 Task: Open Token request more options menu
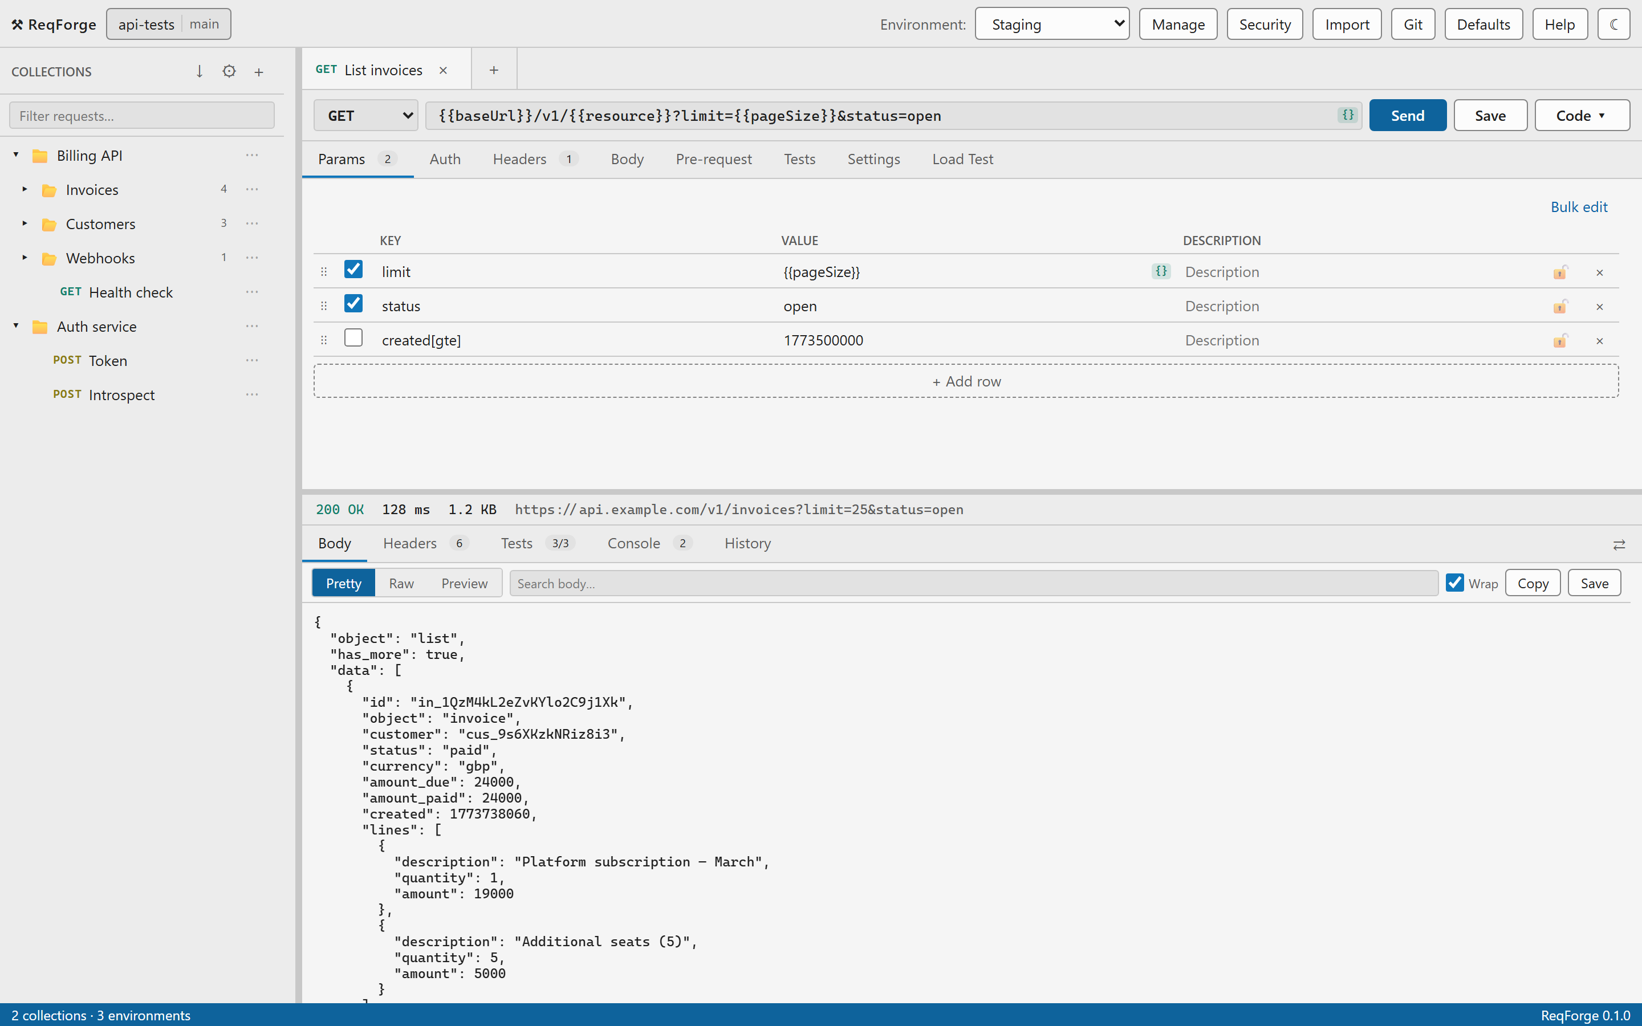(x=253, y=360)
